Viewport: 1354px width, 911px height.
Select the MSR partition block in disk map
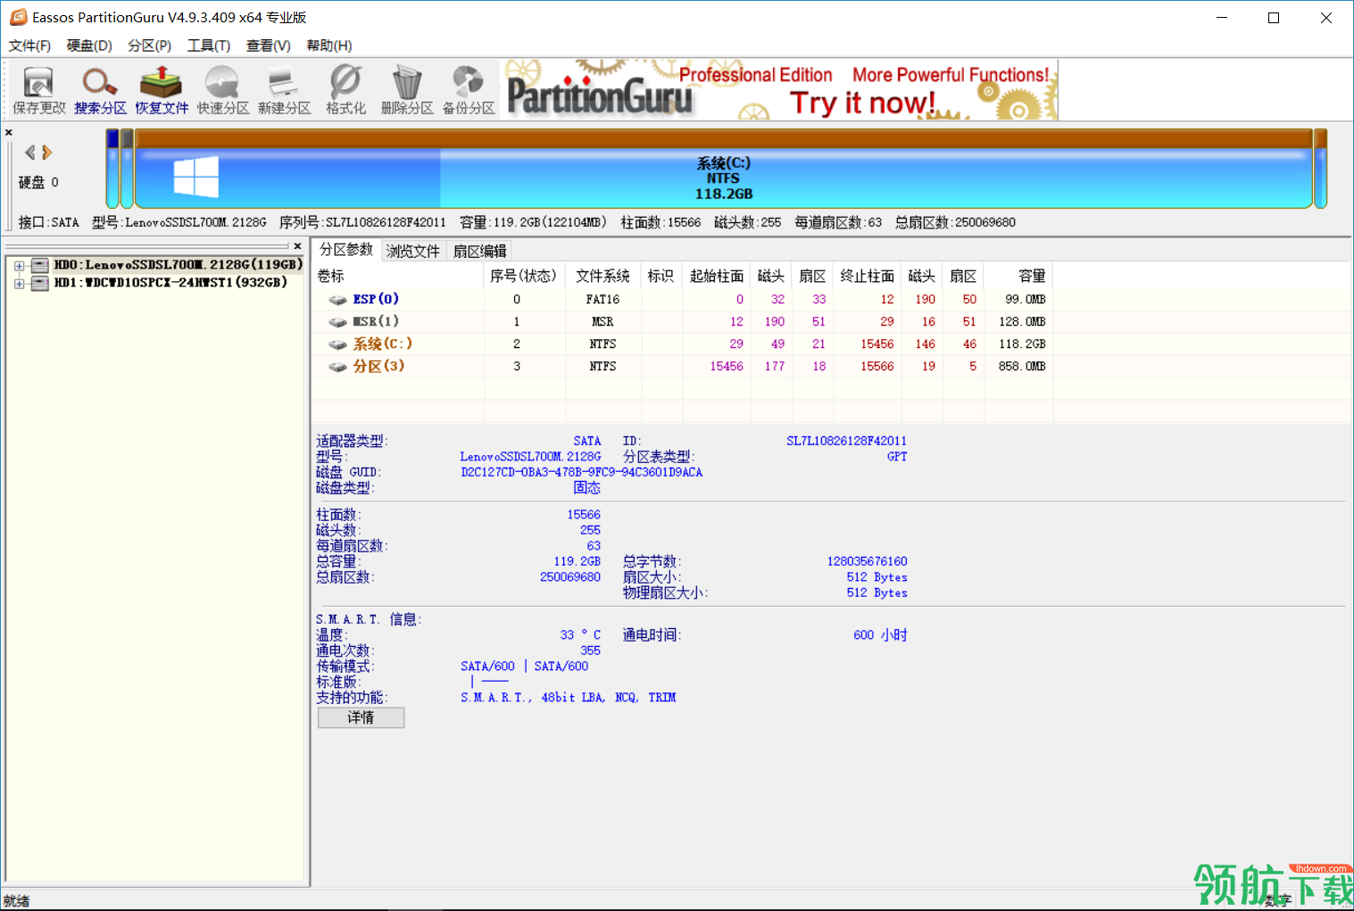[x=127, y=169]
